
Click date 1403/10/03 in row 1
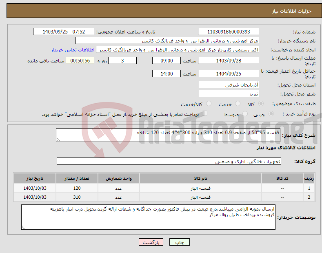click(x=35, y=188)
